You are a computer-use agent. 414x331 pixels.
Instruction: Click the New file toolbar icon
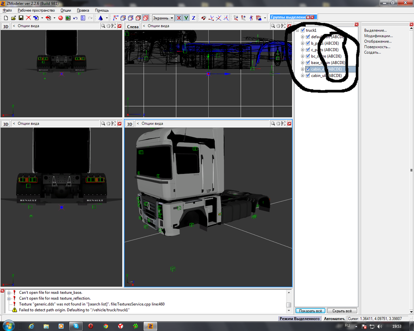(x=6, y=18)
